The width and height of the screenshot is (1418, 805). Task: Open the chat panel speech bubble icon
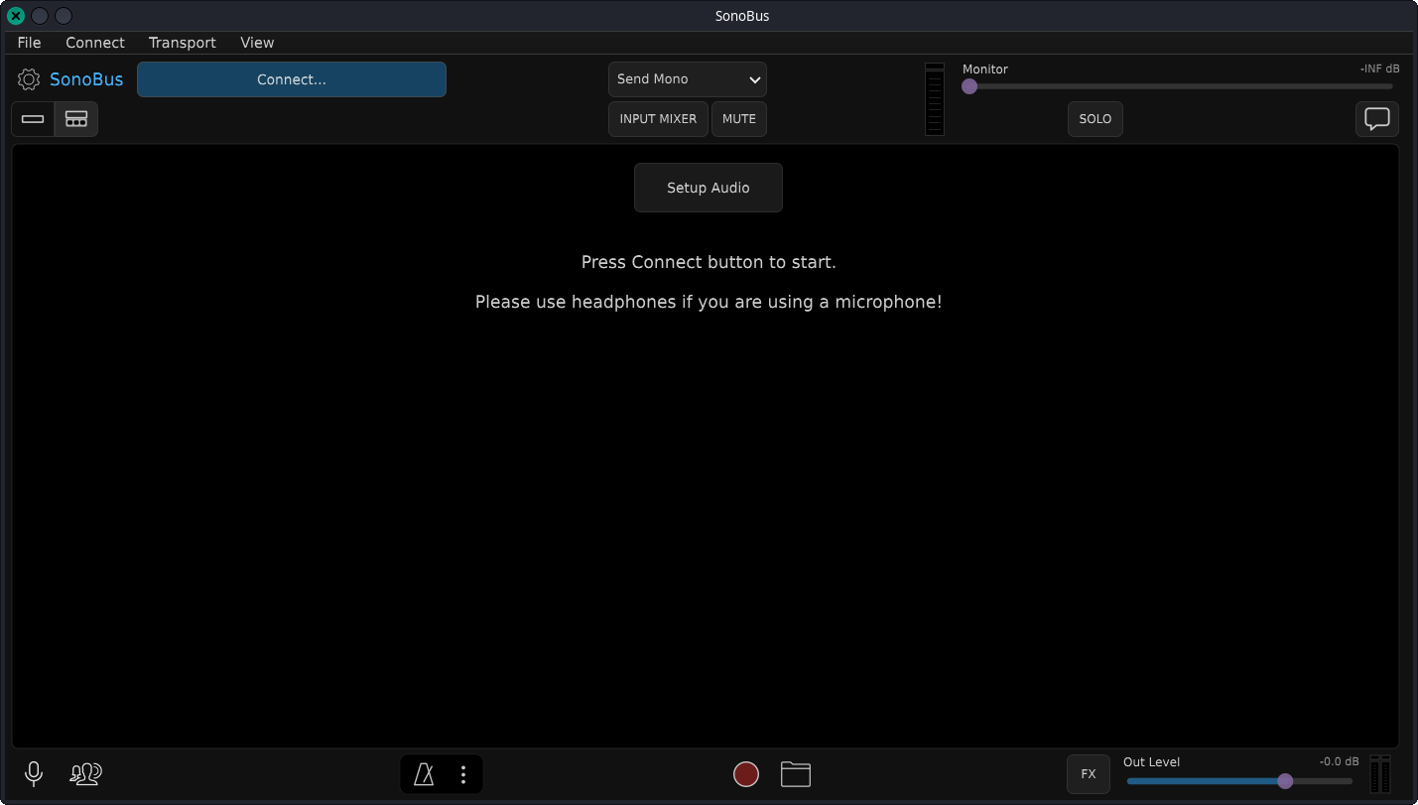tap(1377, 119)
